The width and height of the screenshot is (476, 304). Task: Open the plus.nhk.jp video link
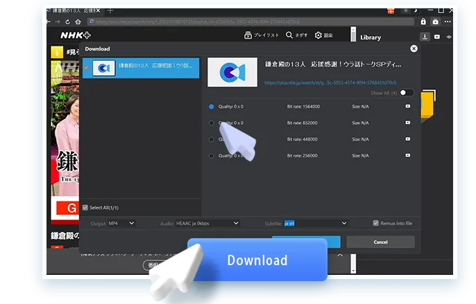click(x=330, y=82)
